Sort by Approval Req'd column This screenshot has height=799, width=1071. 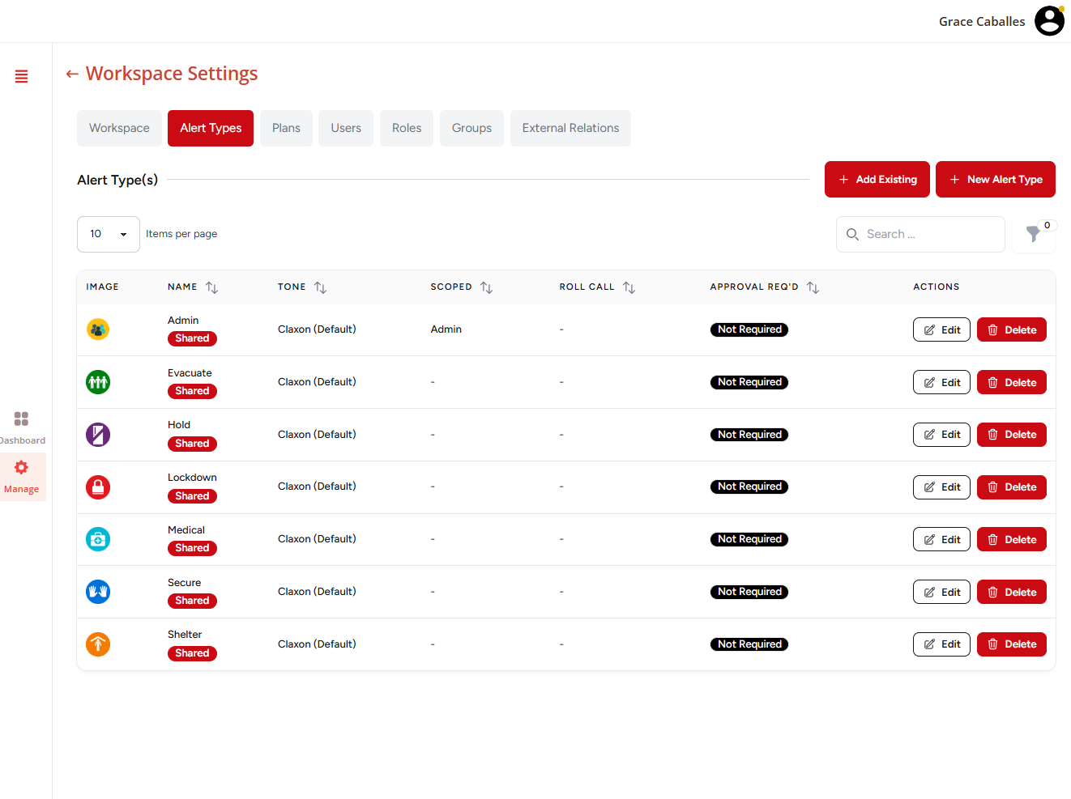pos(813,287)
